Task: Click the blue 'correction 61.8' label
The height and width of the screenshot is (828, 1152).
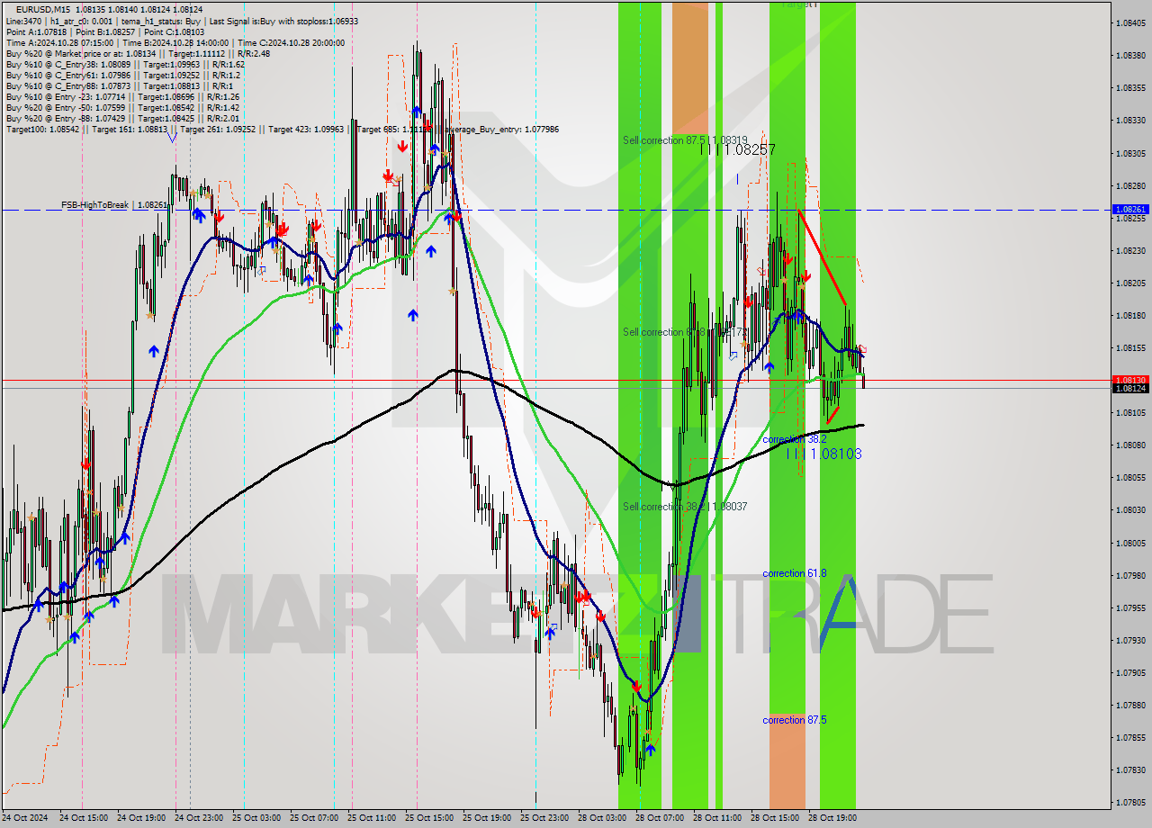Action: coord(795,573)
